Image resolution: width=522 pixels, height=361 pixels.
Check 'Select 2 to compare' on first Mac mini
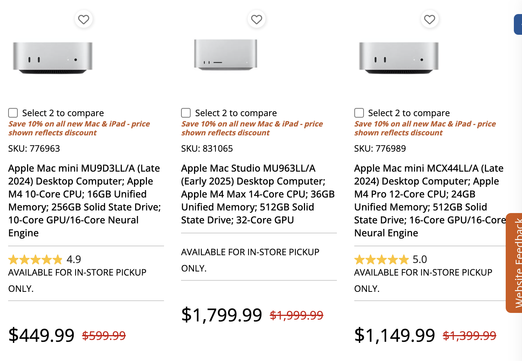pyautogui.click(x=13, y=112)
